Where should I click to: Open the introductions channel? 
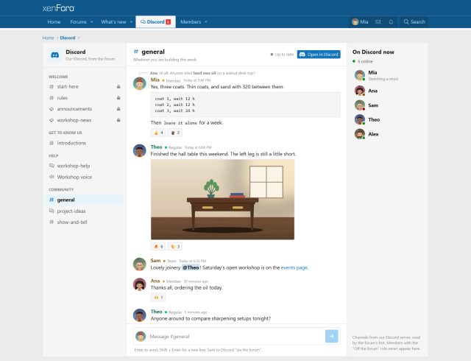point(85,143)
